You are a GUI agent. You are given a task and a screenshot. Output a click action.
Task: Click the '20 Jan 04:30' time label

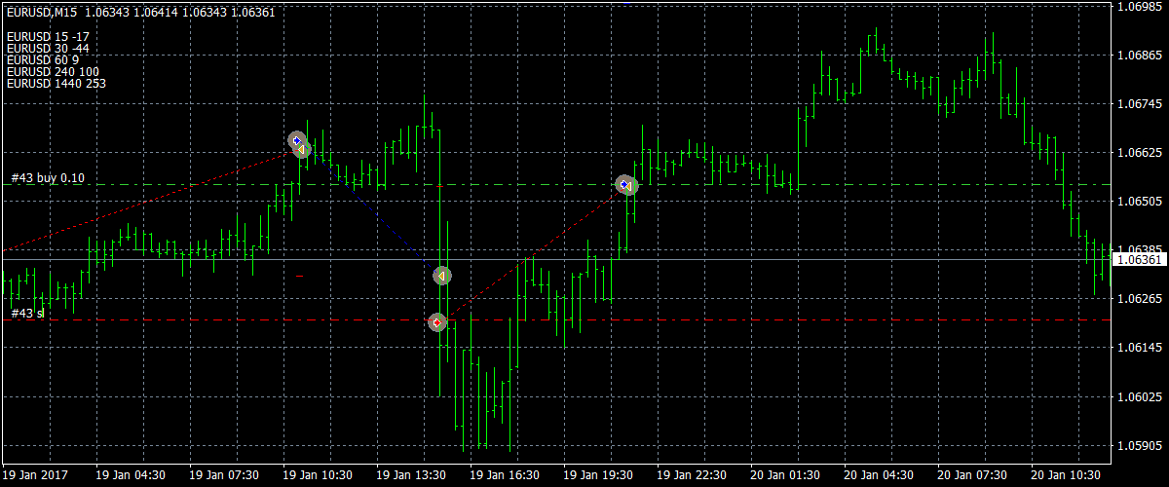[x=878, y=475]
